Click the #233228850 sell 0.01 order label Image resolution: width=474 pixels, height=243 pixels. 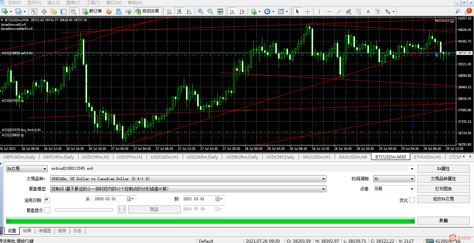click(x=17, y=53)
